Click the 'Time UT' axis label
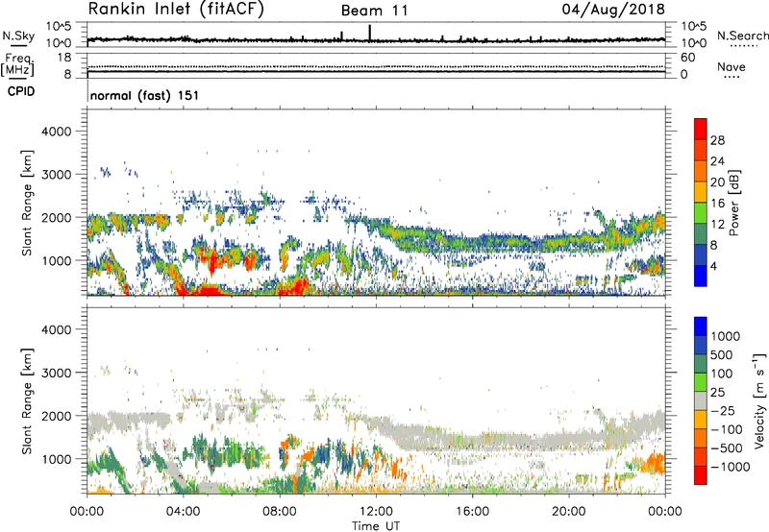This screenshot has height=532, width=769. pos(376,525)
